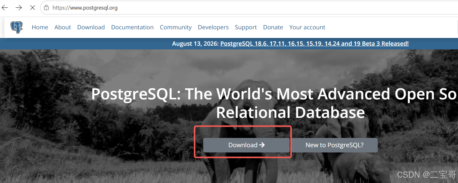
Task: Click the Relational Database headline text
Action: 290,112
